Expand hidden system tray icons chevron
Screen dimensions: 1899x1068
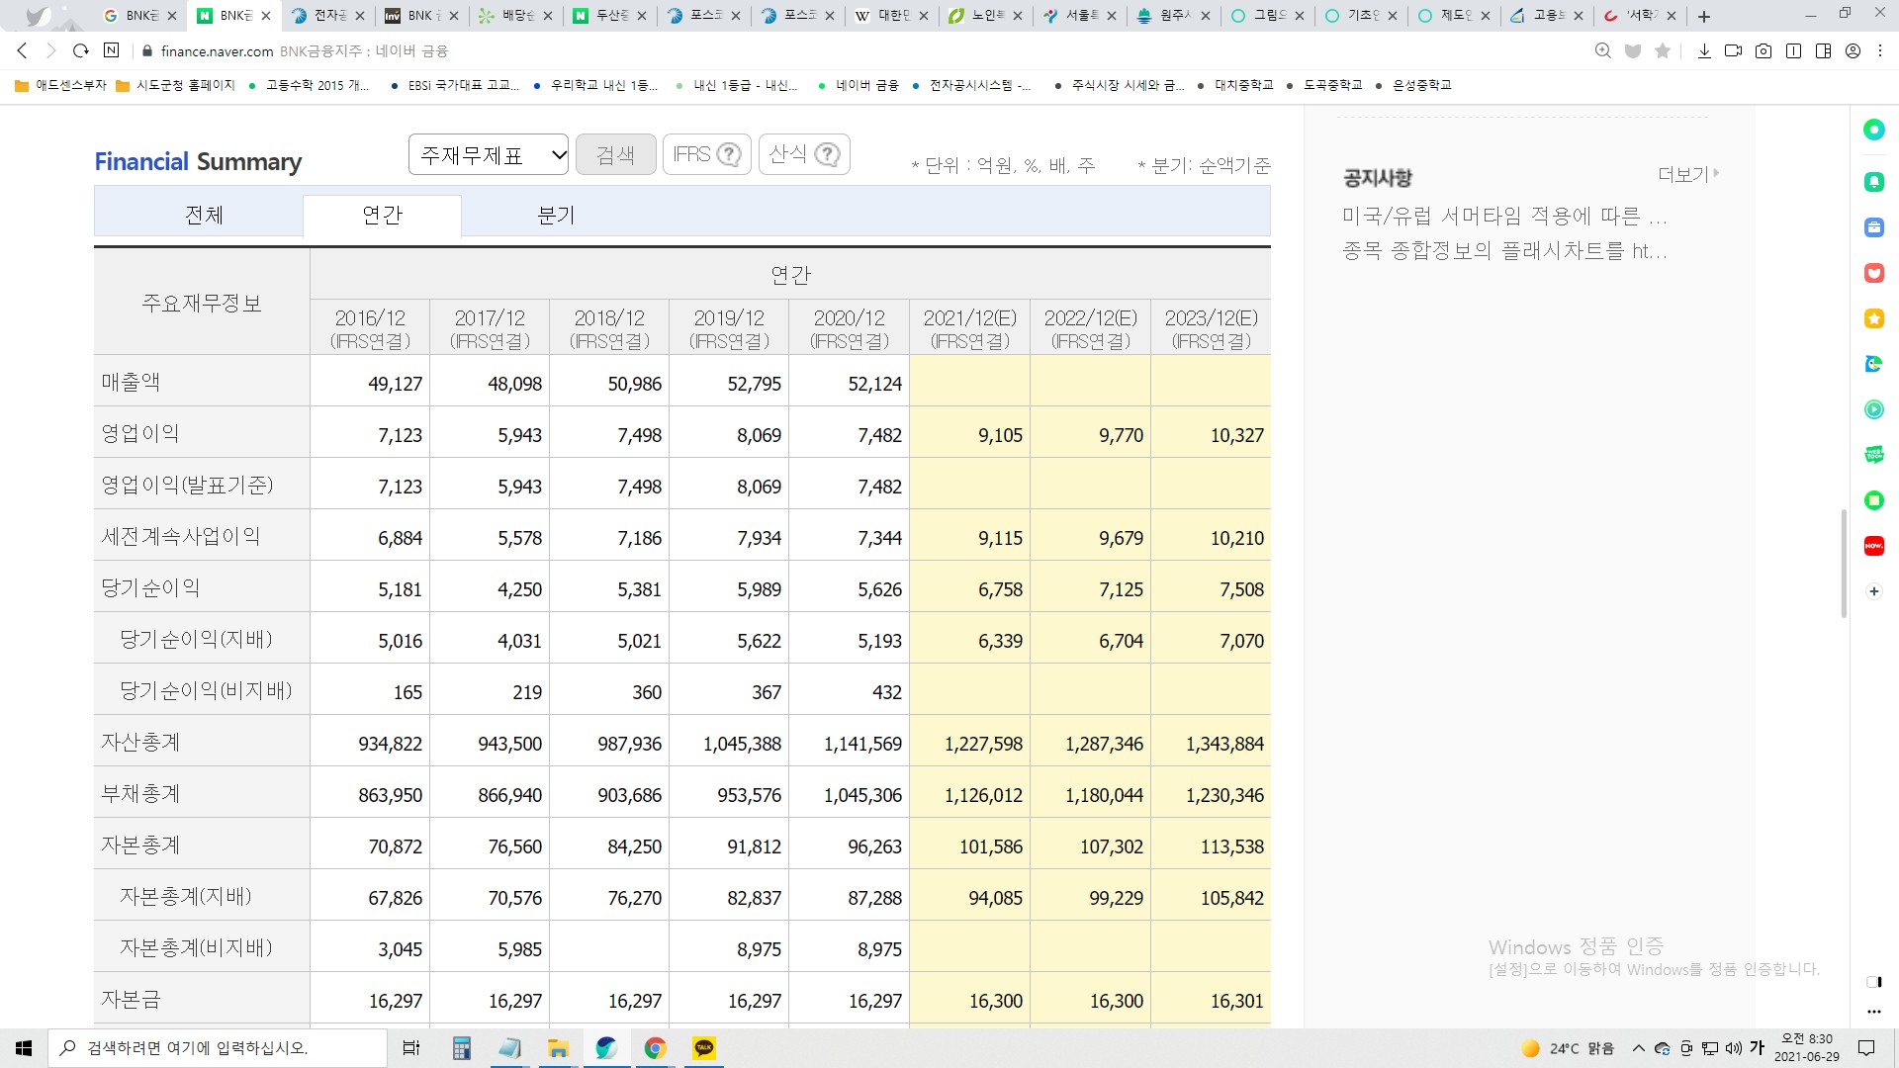[1638, 1048]
